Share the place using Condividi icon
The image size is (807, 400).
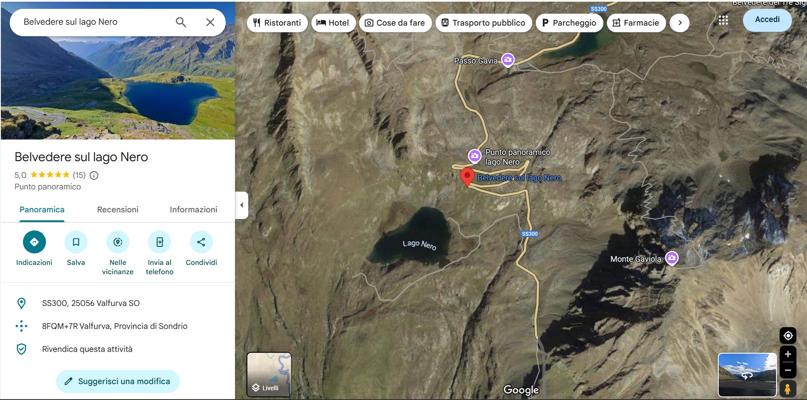click(201, 242)
